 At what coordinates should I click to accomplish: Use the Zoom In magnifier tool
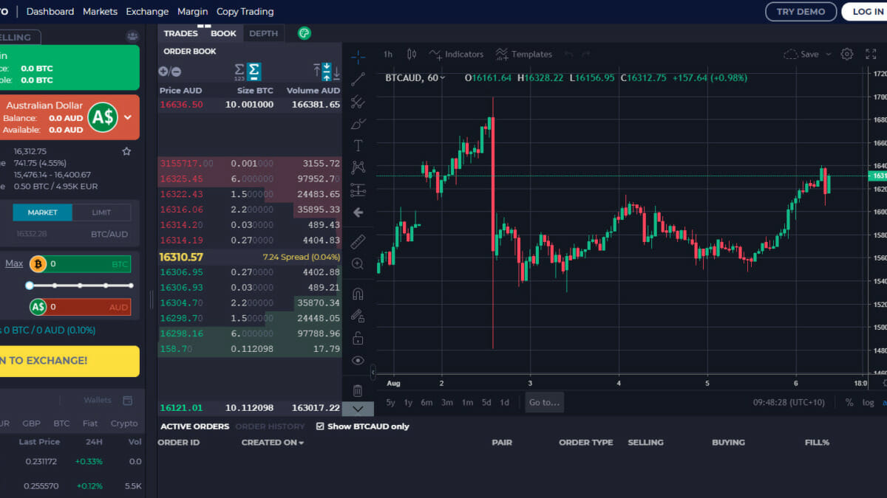(358, 263)
